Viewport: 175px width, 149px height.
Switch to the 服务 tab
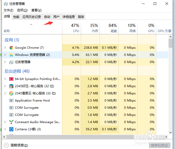[81, 17]
